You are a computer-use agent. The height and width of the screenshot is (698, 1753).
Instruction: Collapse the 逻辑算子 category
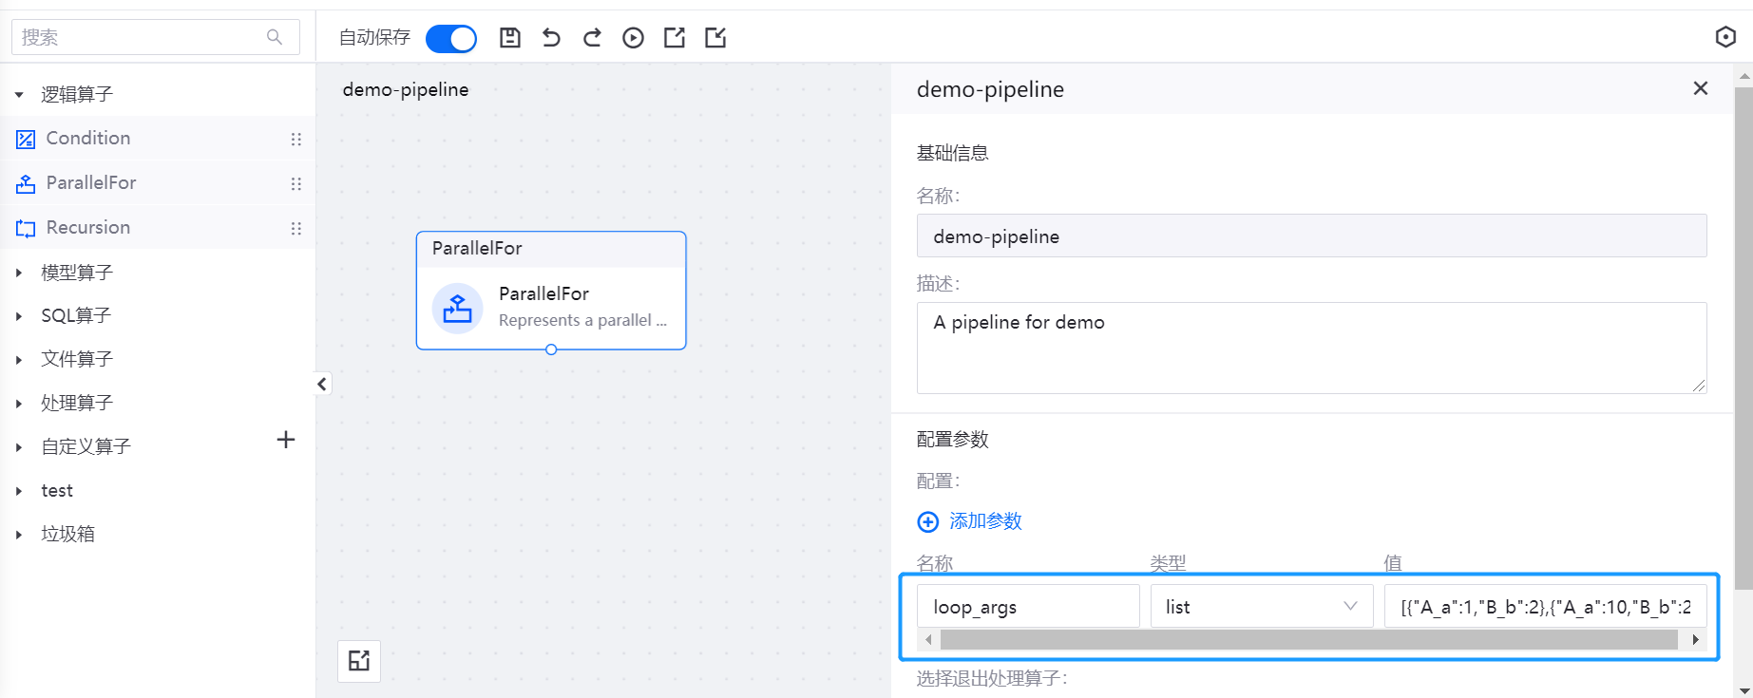click(19, 95)
